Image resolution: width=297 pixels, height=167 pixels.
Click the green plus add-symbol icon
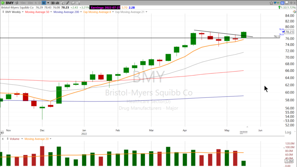point(3,3)
